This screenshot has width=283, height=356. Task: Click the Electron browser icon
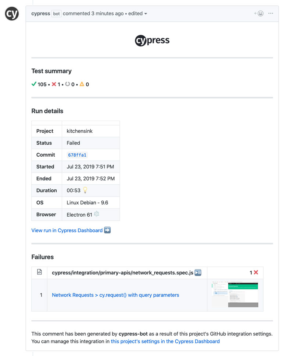click(x=96, y=214)
